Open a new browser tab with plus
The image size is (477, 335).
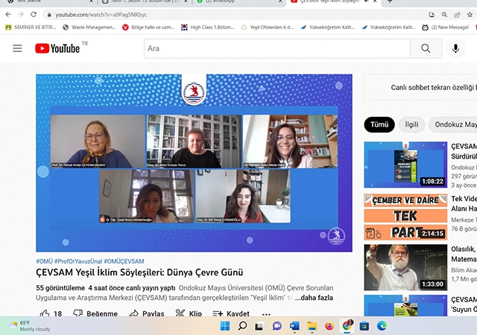click(x=390, y=1)
